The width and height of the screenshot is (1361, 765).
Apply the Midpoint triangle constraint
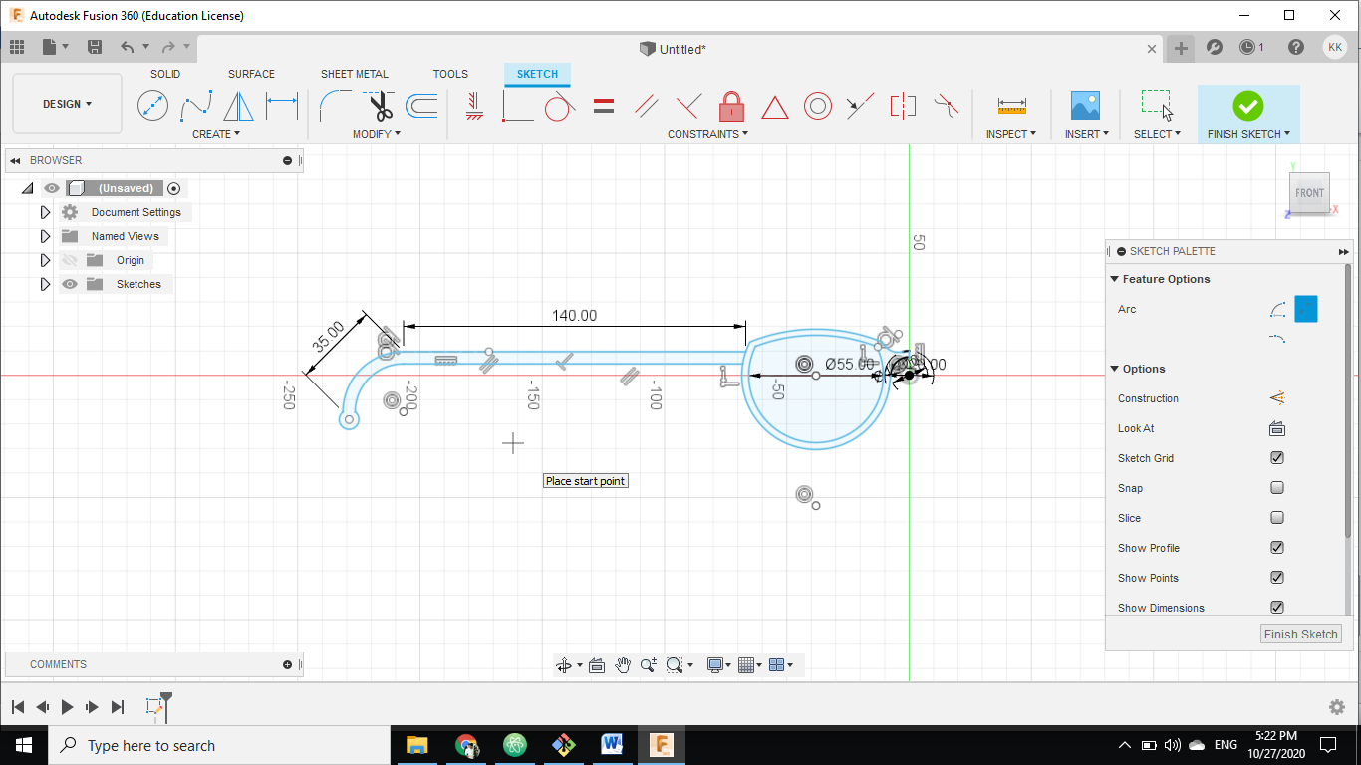pyautogui.click(x=775, y=105)
